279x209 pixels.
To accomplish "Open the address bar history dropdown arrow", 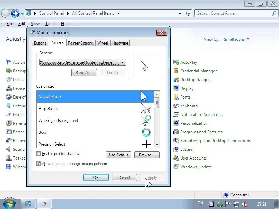I will click(180, 13).
